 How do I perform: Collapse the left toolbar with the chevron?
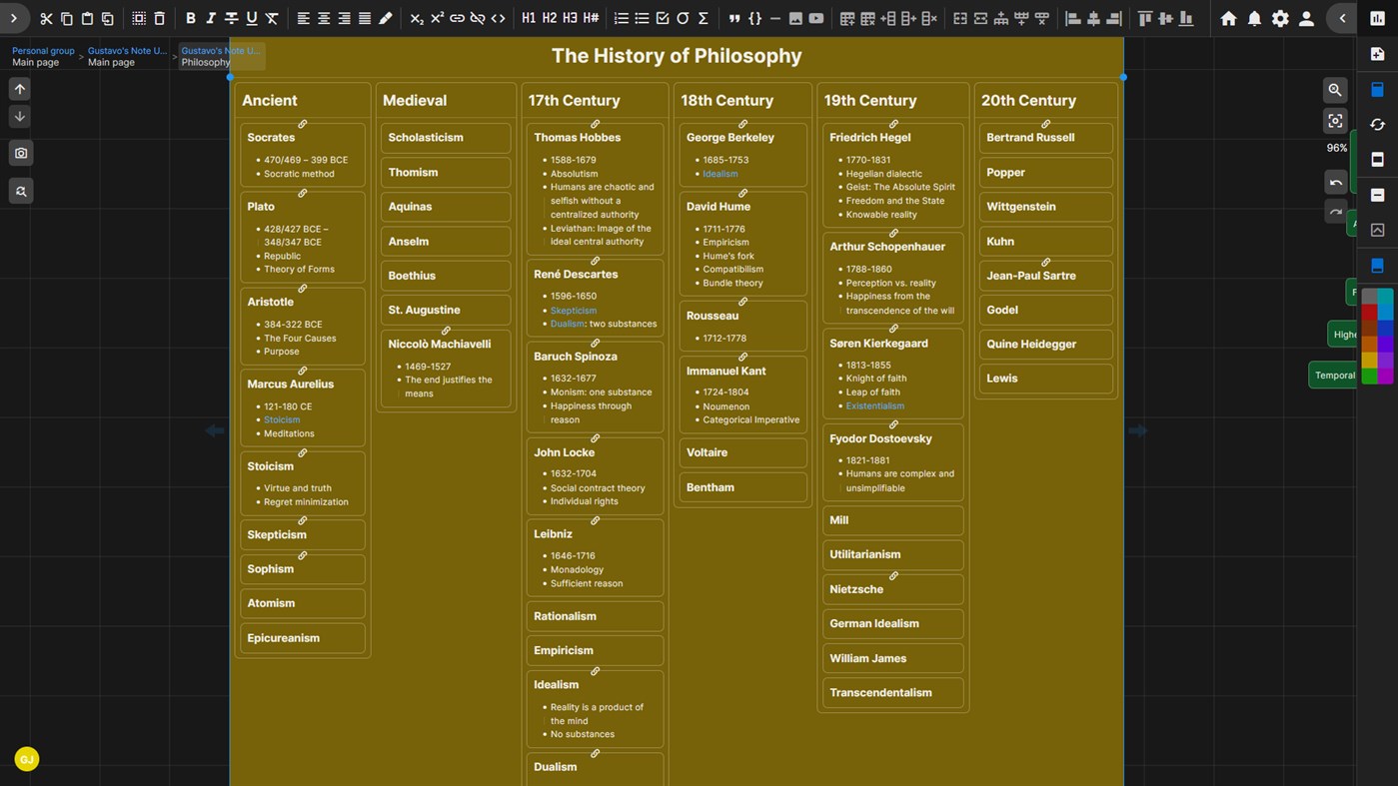13,17
